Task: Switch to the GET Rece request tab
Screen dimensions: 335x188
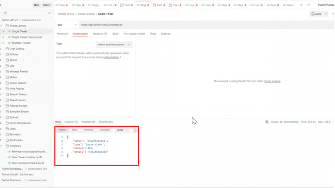Action: (273, 5)
